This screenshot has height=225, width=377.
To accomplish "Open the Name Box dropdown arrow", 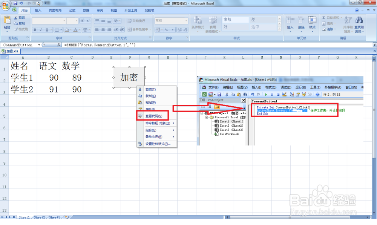I will [x=39, y=45].
